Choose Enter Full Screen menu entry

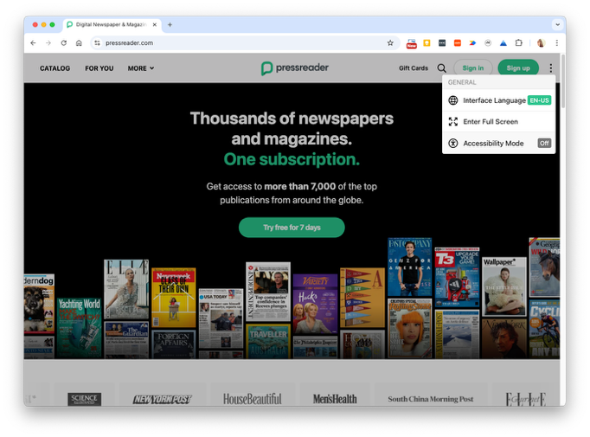click(x=499, y=121)
